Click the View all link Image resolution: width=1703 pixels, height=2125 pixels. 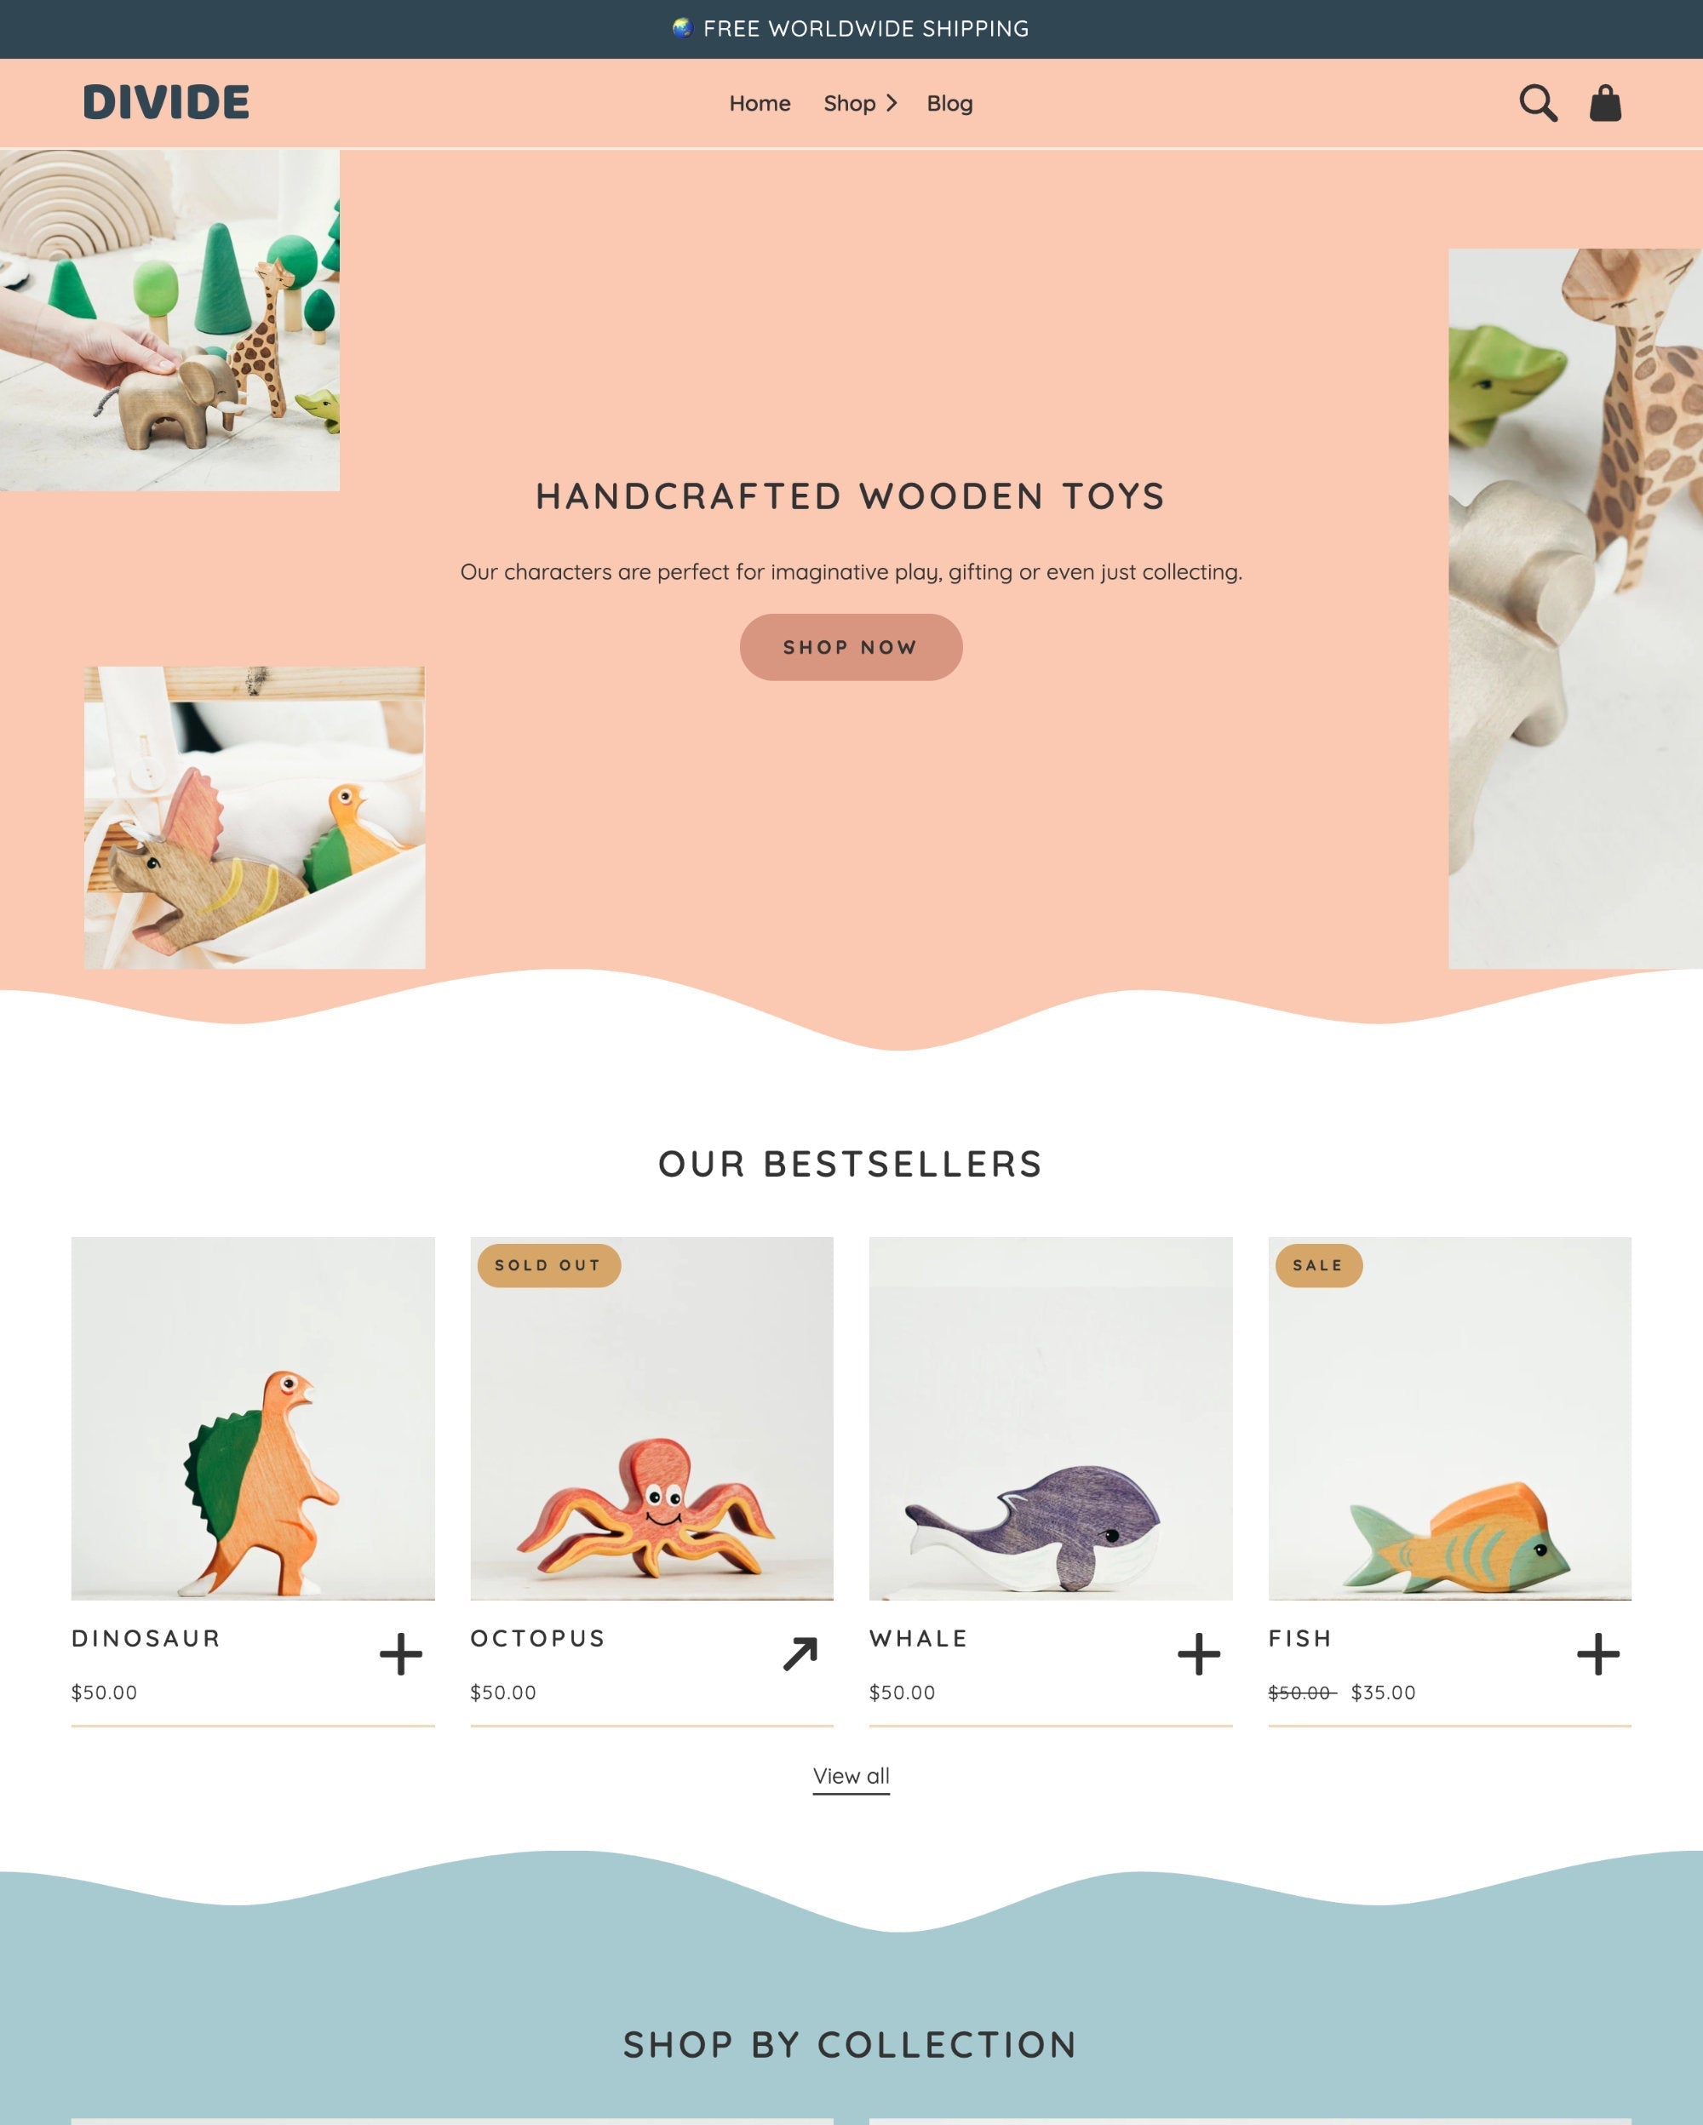click(x=850, y=1774)
